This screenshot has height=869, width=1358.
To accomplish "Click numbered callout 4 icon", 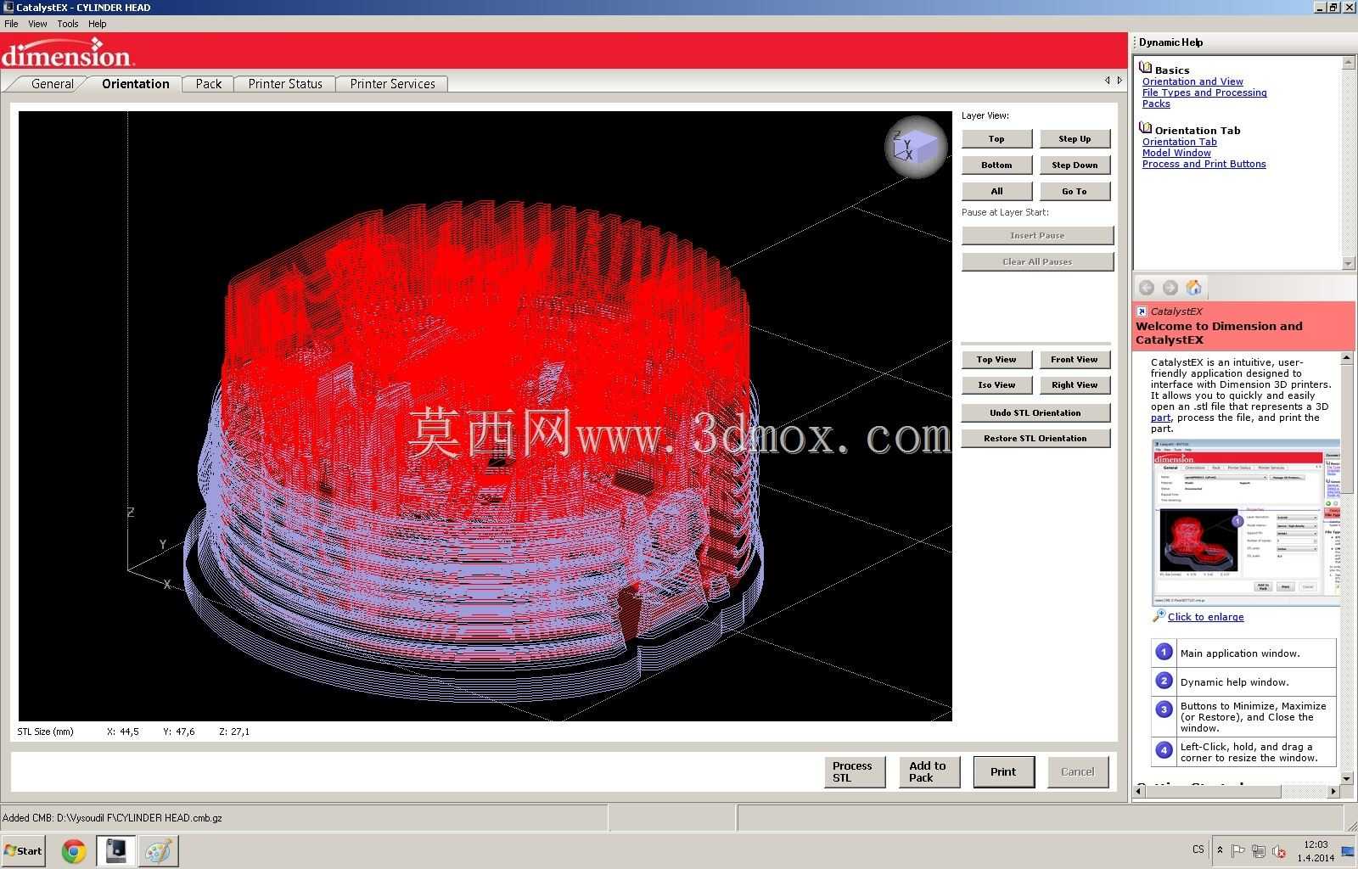I will [1164, 750].
